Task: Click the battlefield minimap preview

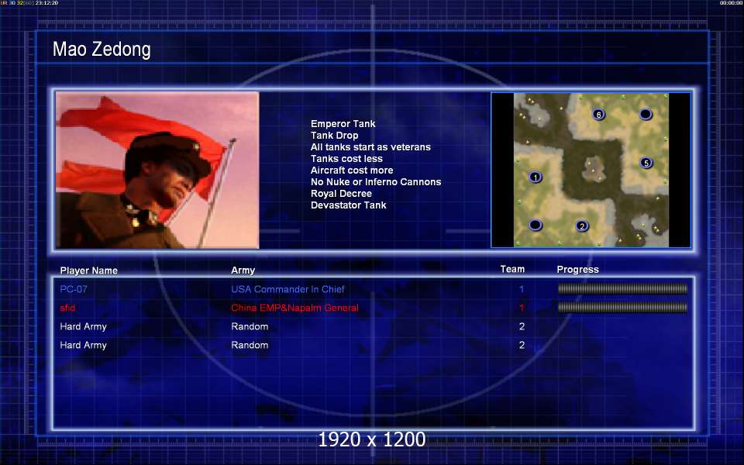Action: (x=591, y=170)
